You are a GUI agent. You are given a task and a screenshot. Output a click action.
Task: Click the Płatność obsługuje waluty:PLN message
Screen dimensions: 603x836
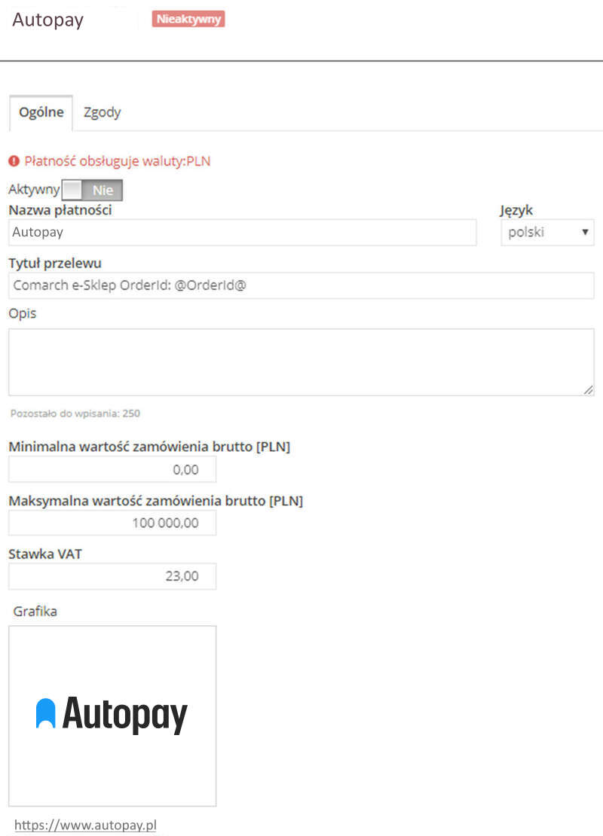click(118, 161)
